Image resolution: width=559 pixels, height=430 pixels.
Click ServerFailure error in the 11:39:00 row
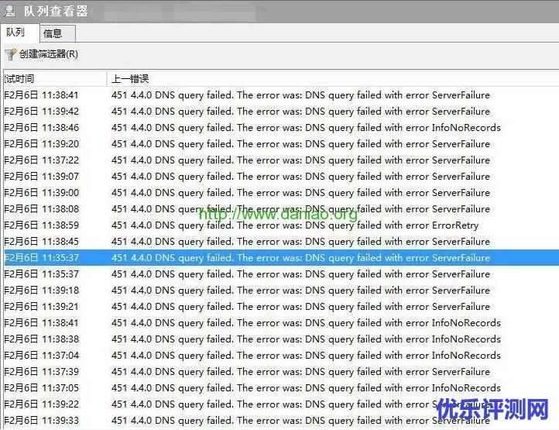[300, 193]
